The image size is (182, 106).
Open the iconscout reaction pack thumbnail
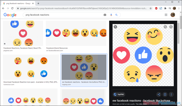pyautogui.click(x=31, y=67)
